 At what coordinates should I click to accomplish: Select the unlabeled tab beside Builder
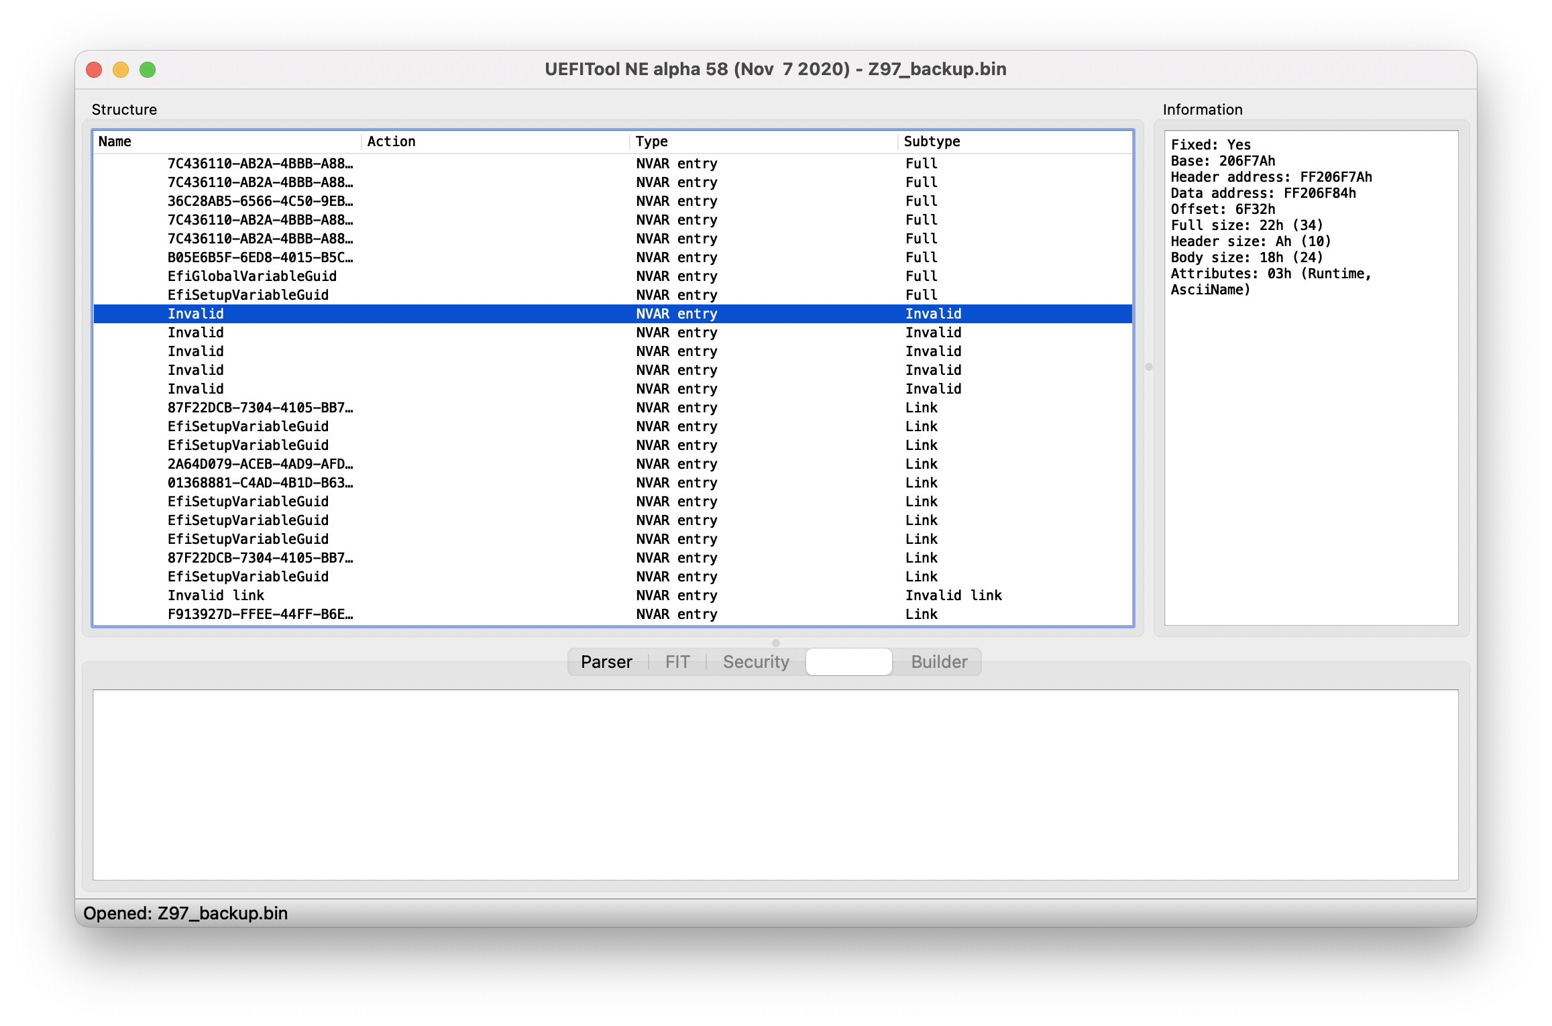pos(849,662)
